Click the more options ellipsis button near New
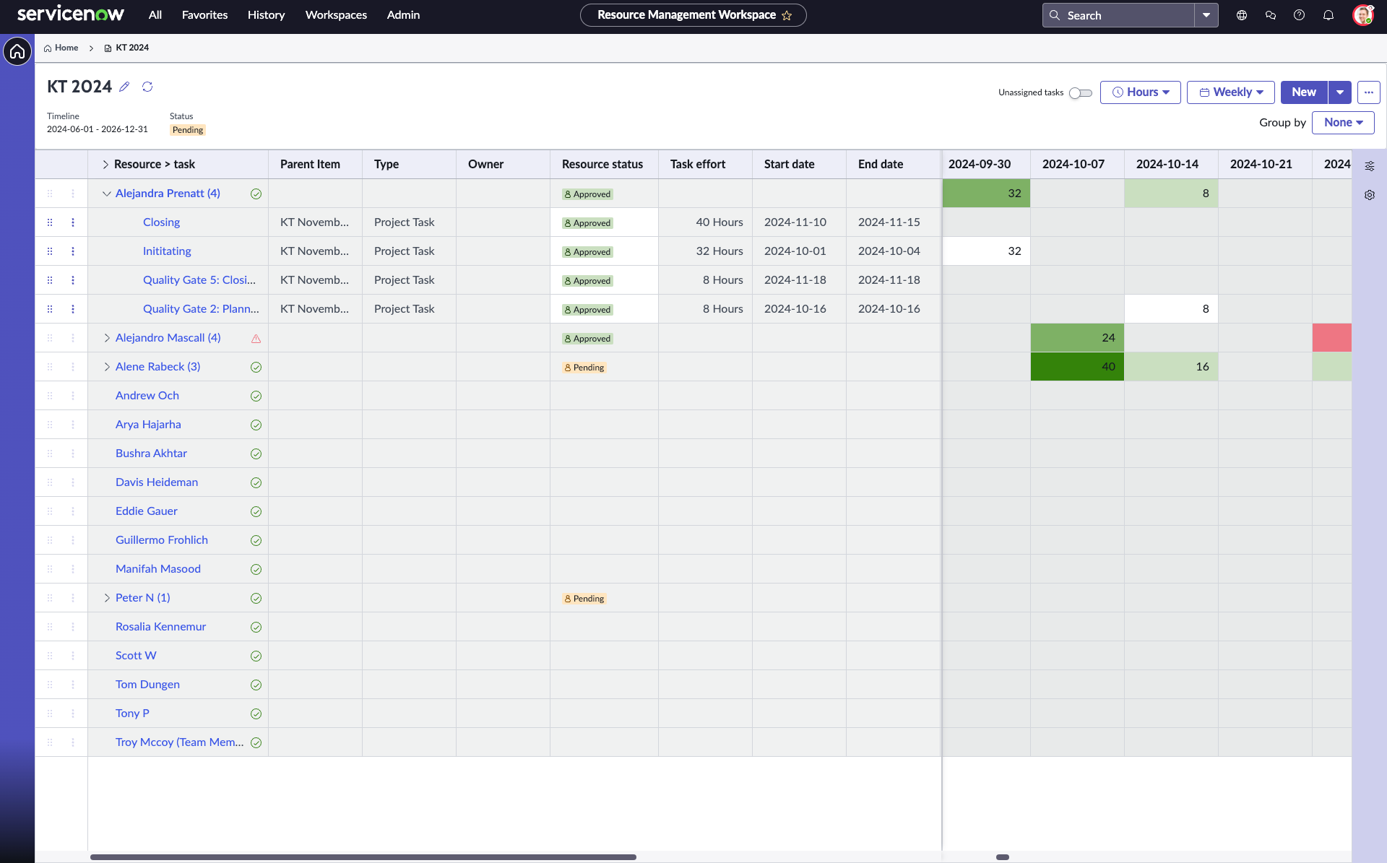 coord(1369,92)
